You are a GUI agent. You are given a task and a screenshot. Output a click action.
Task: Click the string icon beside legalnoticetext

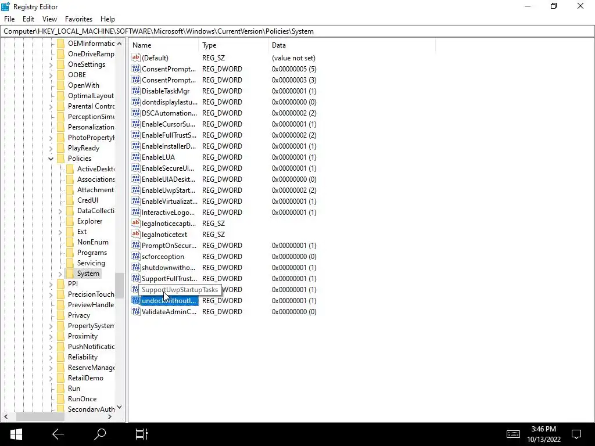pos(136,234)
